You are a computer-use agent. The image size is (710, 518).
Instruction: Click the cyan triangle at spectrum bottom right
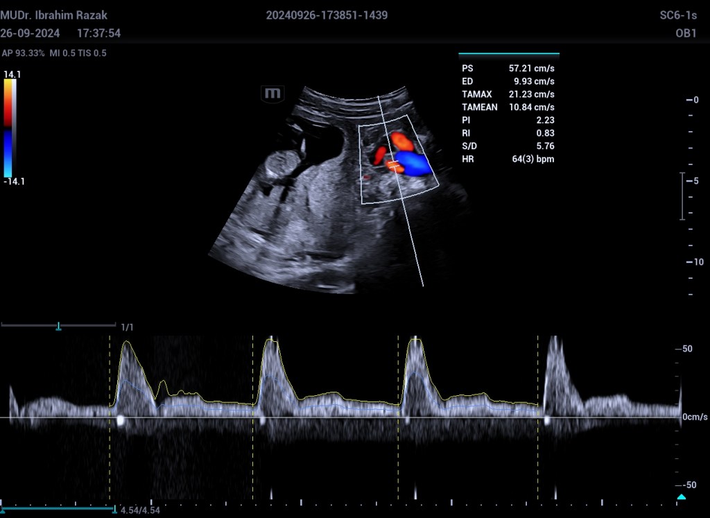click(x=681, y=498)
